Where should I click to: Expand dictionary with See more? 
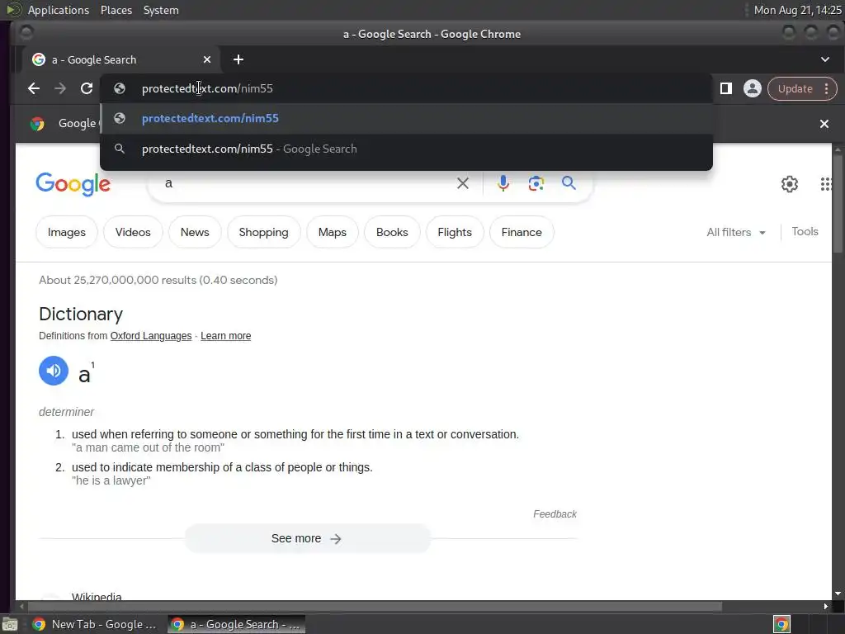click(x=307, y=538)
